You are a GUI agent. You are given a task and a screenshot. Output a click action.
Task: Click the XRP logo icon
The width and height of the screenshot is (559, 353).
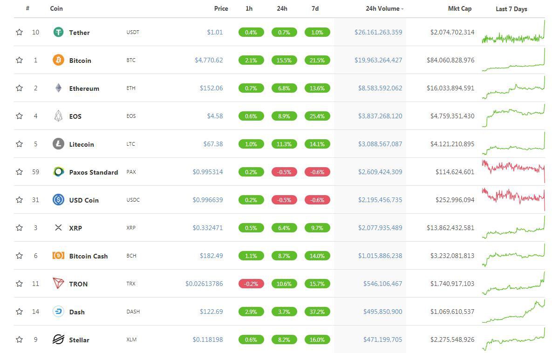(x=58, y=228)
